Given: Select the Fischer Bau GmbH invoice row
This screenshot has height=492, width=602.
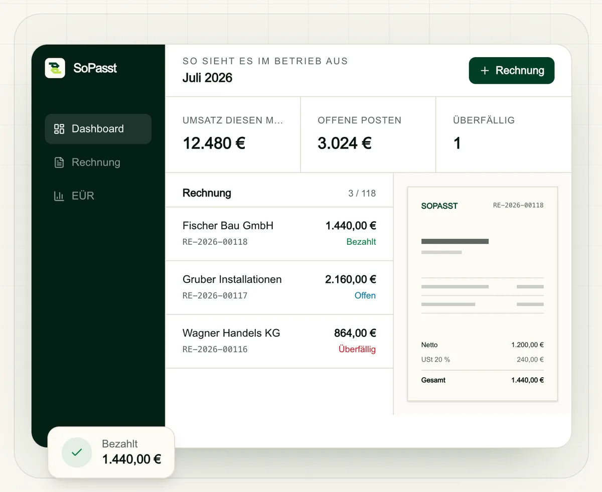Looking at the screenshot, I should (x=279, y=234).
